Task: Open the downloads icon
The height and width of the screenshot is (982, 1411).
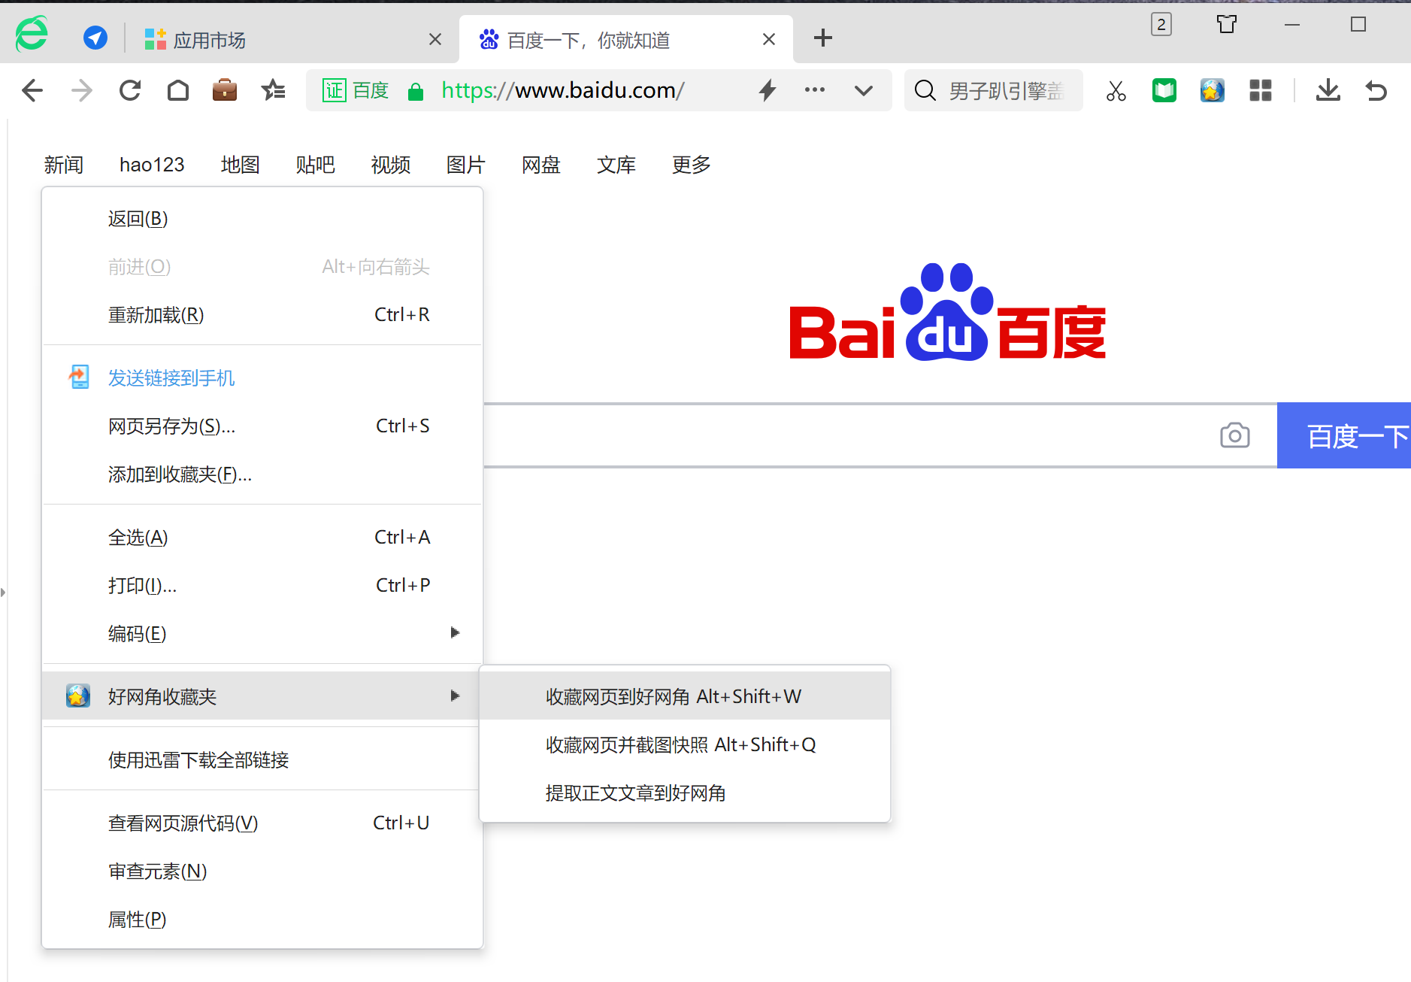Action: (1328, 91)
